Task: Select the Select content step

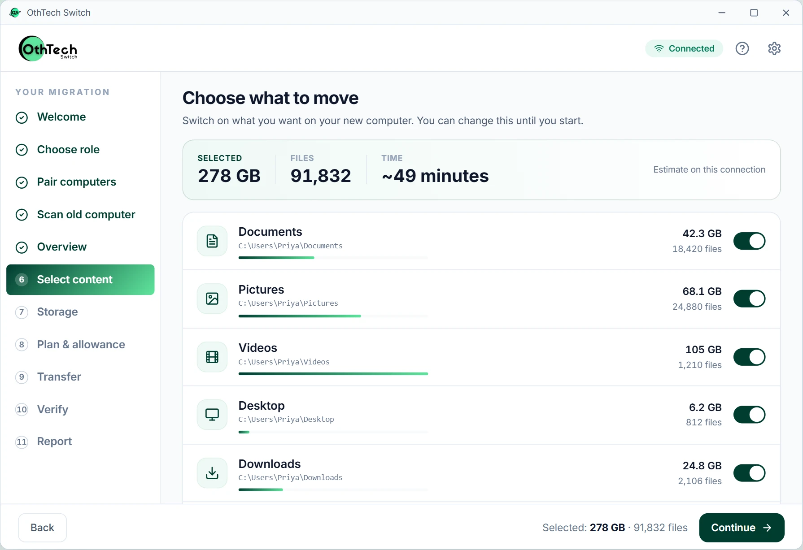Action: 80,280
